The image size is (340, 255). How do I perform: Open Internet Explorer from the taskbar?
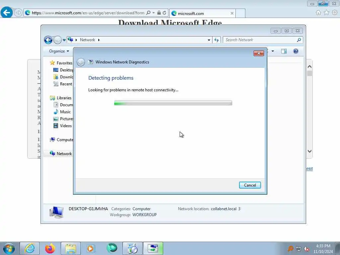(x=30, y=248)
